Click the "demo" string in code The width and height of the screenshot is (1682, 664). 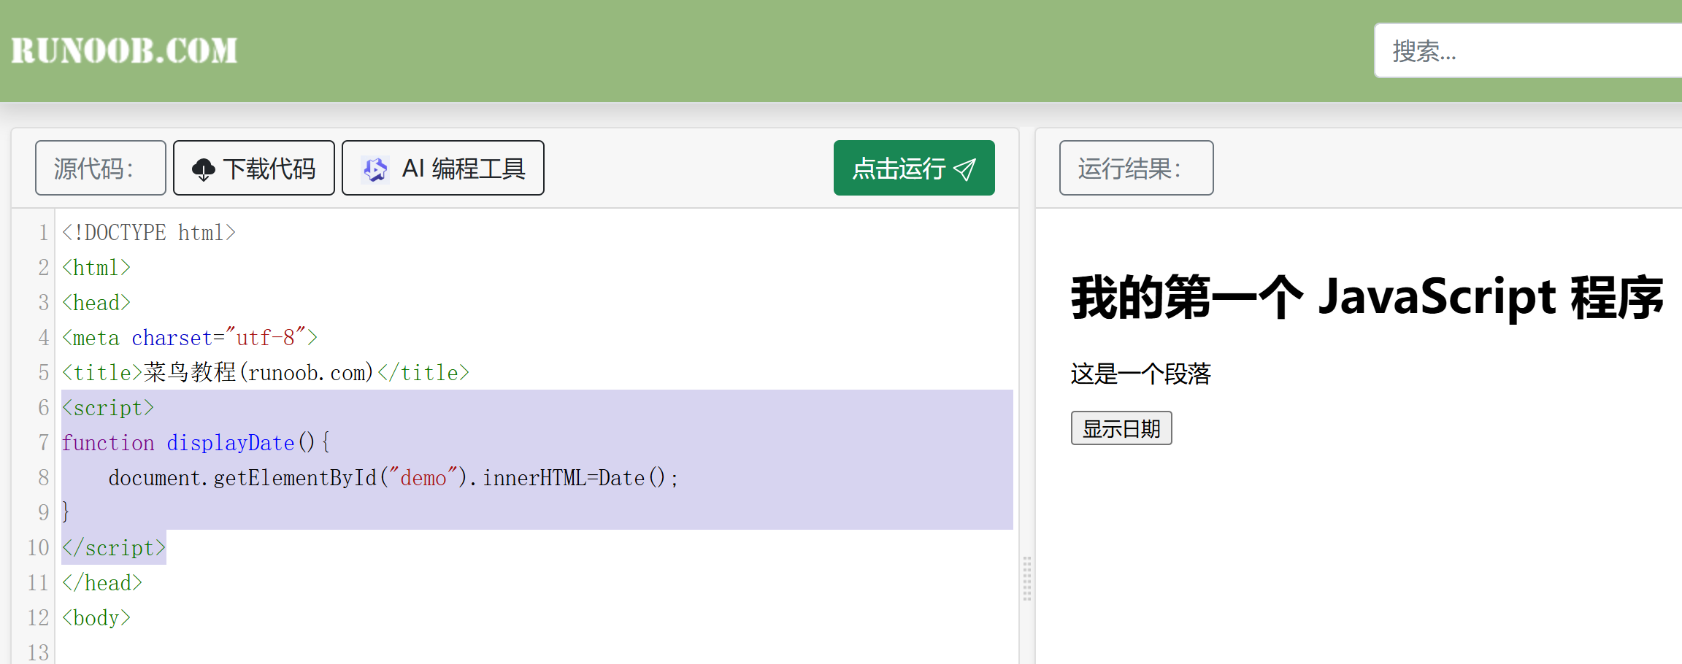[x=423, y=478]
